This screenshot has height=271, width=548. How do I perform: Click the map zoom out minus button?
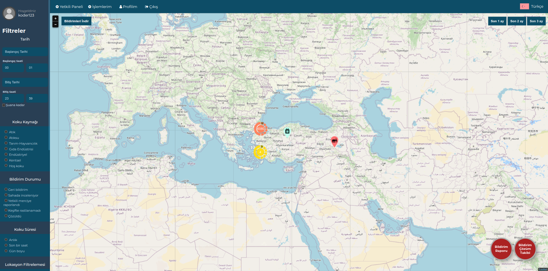coord(55,25)
